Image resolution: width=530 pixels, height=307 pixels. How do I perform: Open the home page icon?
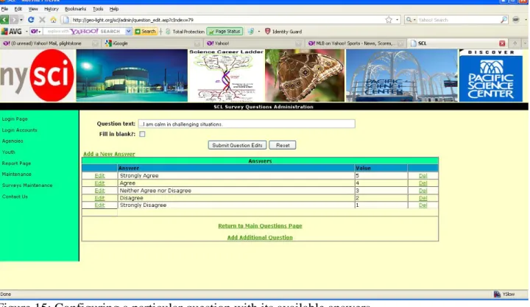pyautogui.click(x=54, y=20)
